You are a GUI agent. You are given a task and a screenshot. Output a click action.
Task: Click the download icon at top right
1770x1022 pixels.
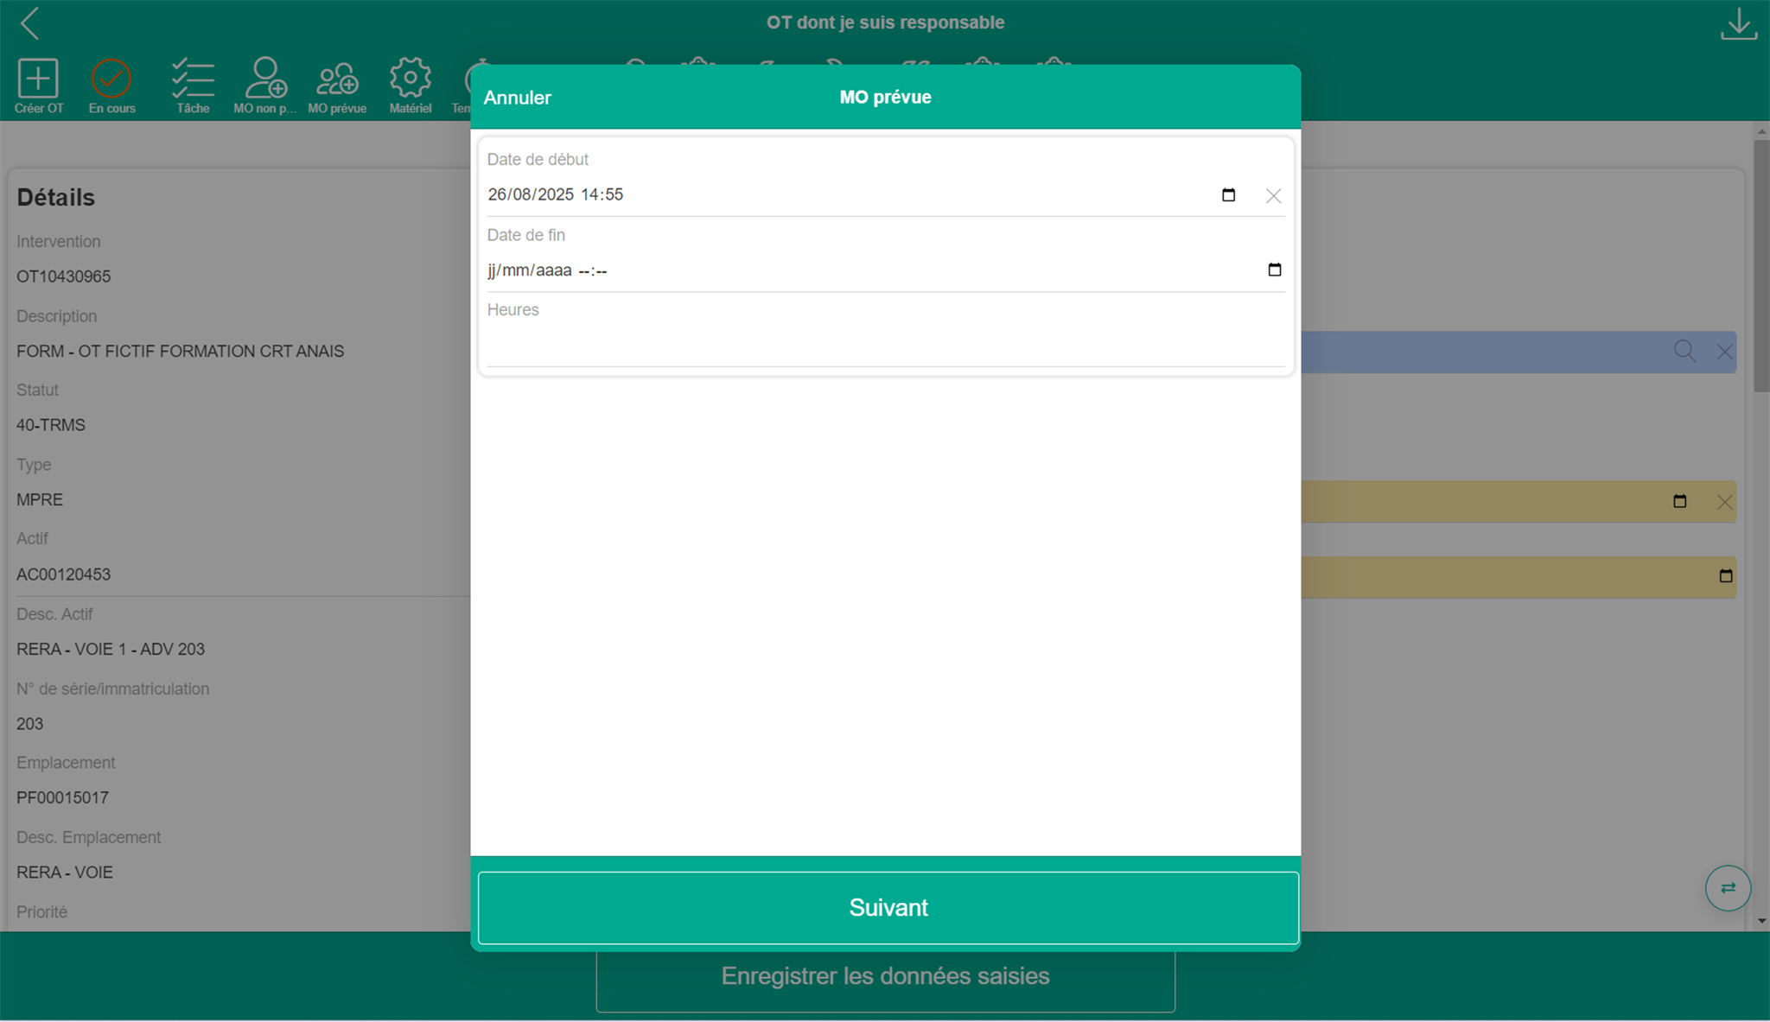point(1738,24)
